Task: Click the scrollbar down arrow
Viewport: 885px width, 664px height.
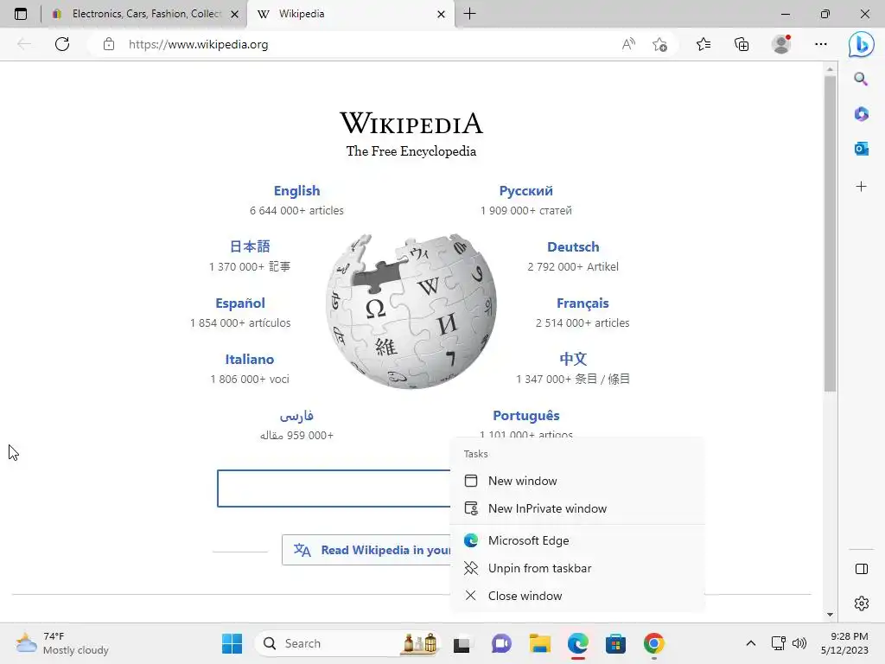Action: [830, 615]
